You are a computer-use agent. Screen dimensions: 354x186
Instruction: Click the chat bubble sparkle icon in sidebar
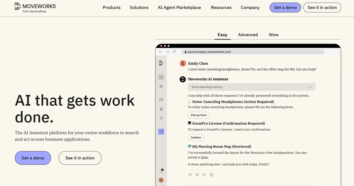click(161, 100)
